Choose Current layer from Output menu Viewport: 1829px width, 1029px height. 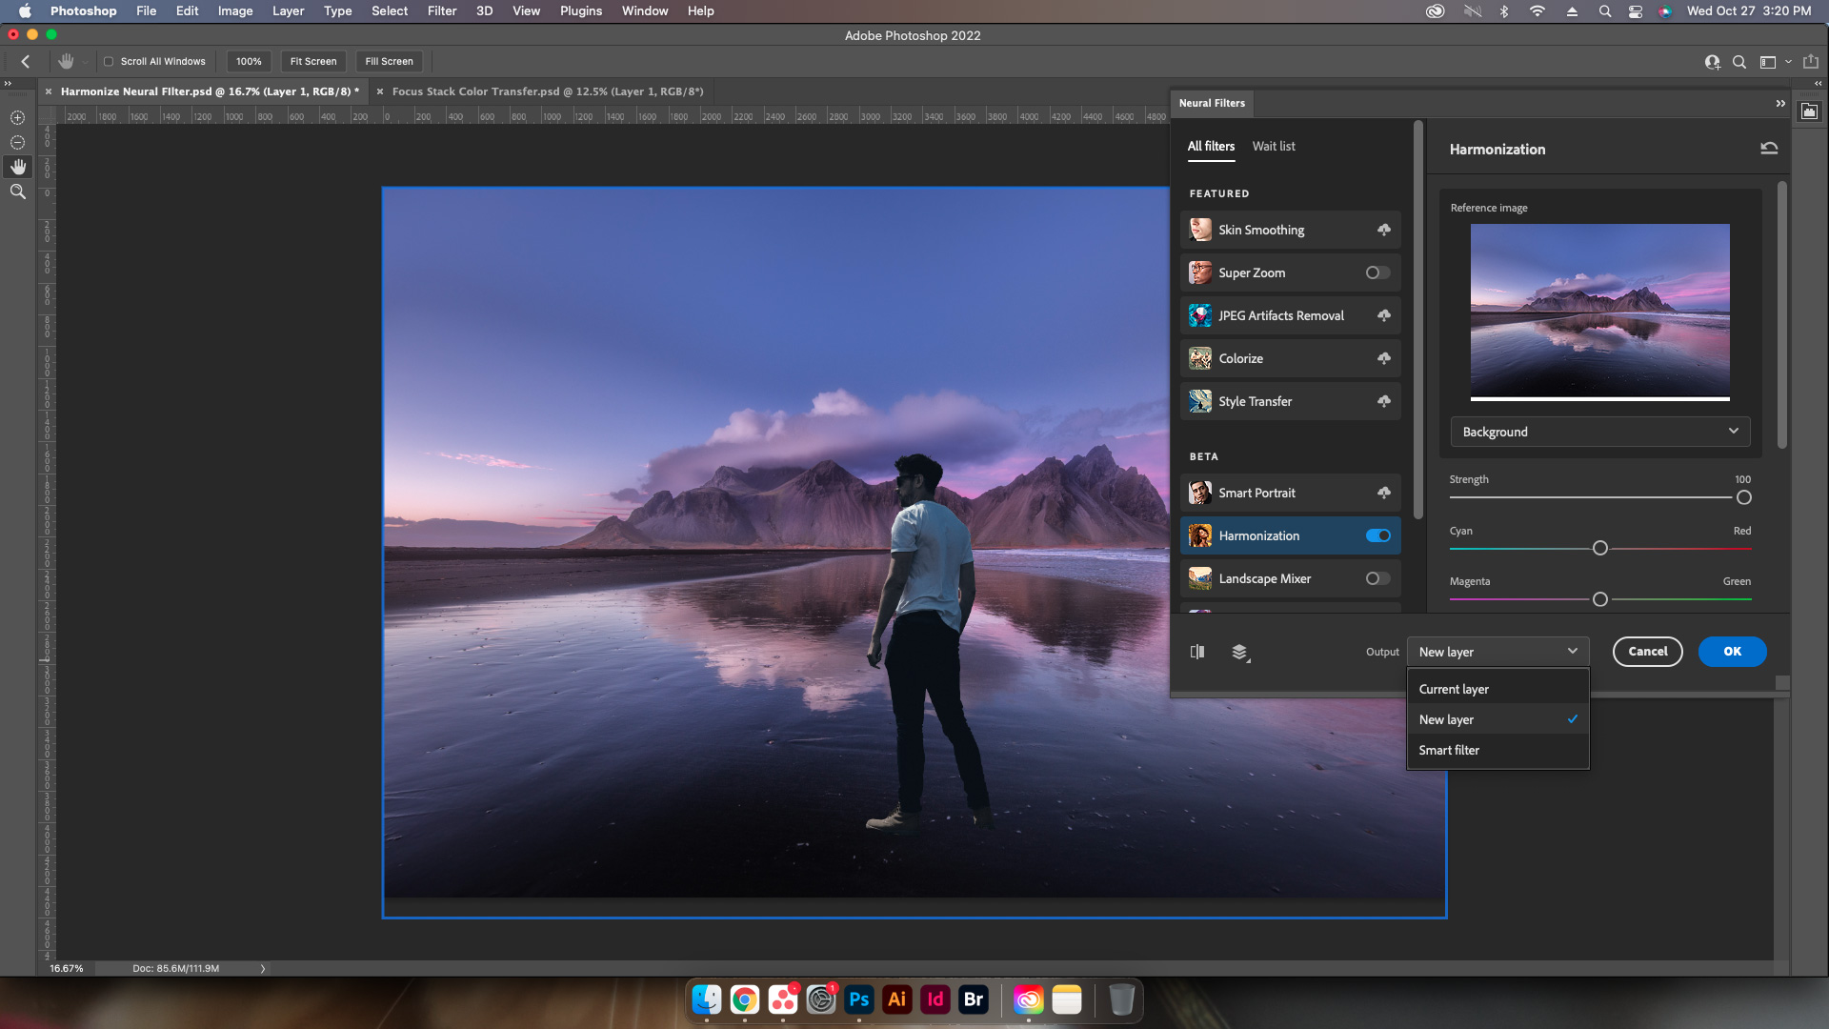[1497, 689]
